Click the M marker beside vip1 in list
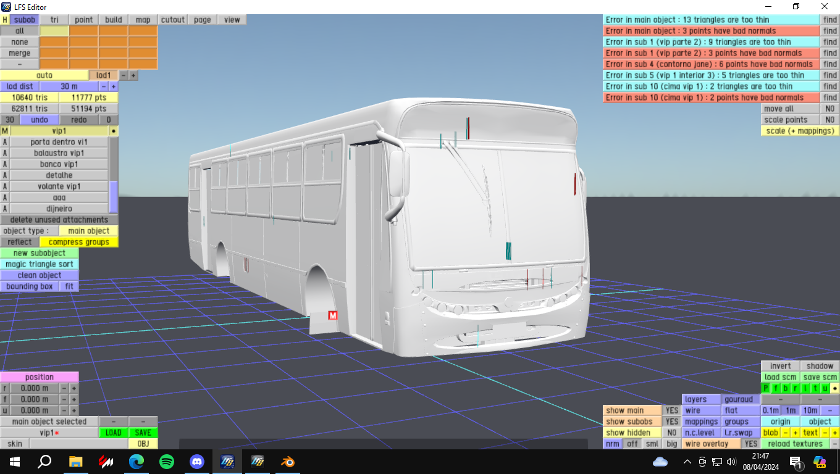The image size is (840, 474). 5,131
